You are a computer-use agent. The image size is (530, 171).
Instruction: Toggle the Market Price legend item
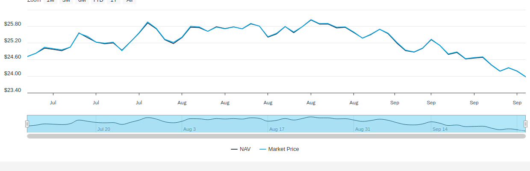[x=283, y=149]
